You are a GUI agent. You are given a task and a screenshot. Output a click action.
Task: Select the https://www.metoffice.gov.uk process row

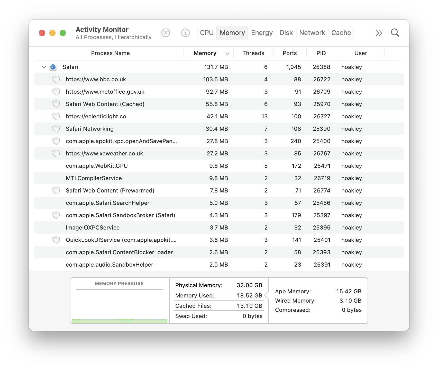105,92
